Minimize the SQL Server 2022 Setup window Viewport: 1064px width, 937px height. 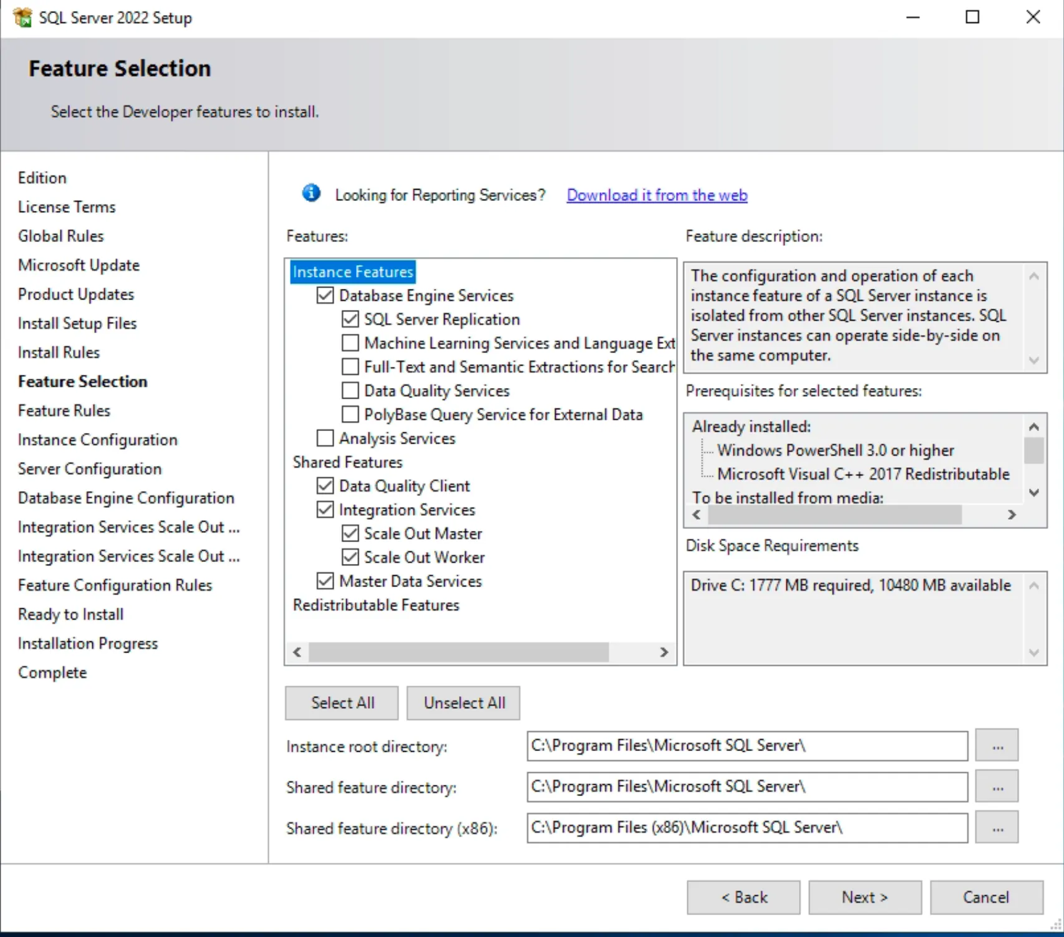913,17
